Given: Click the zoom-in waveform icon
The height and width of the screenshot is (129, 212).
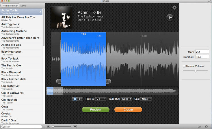Looking at the screenshot, I should (x=75, y=127).
